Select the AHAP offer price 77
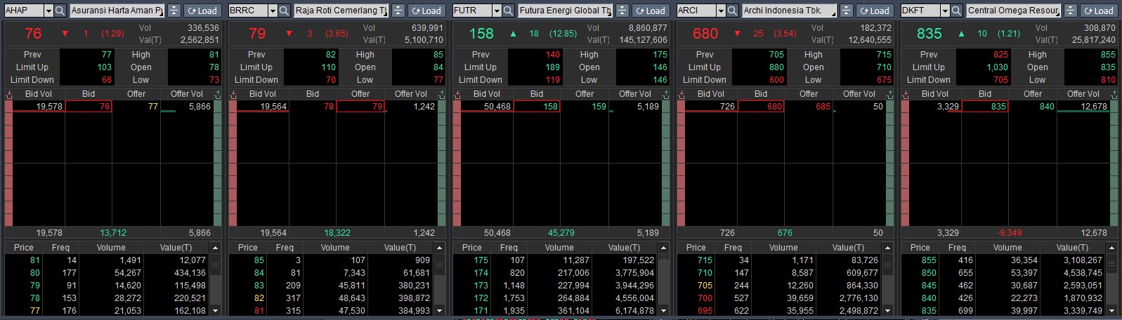The height and width of the screenshot is (320, 1122). pos(136,107)
